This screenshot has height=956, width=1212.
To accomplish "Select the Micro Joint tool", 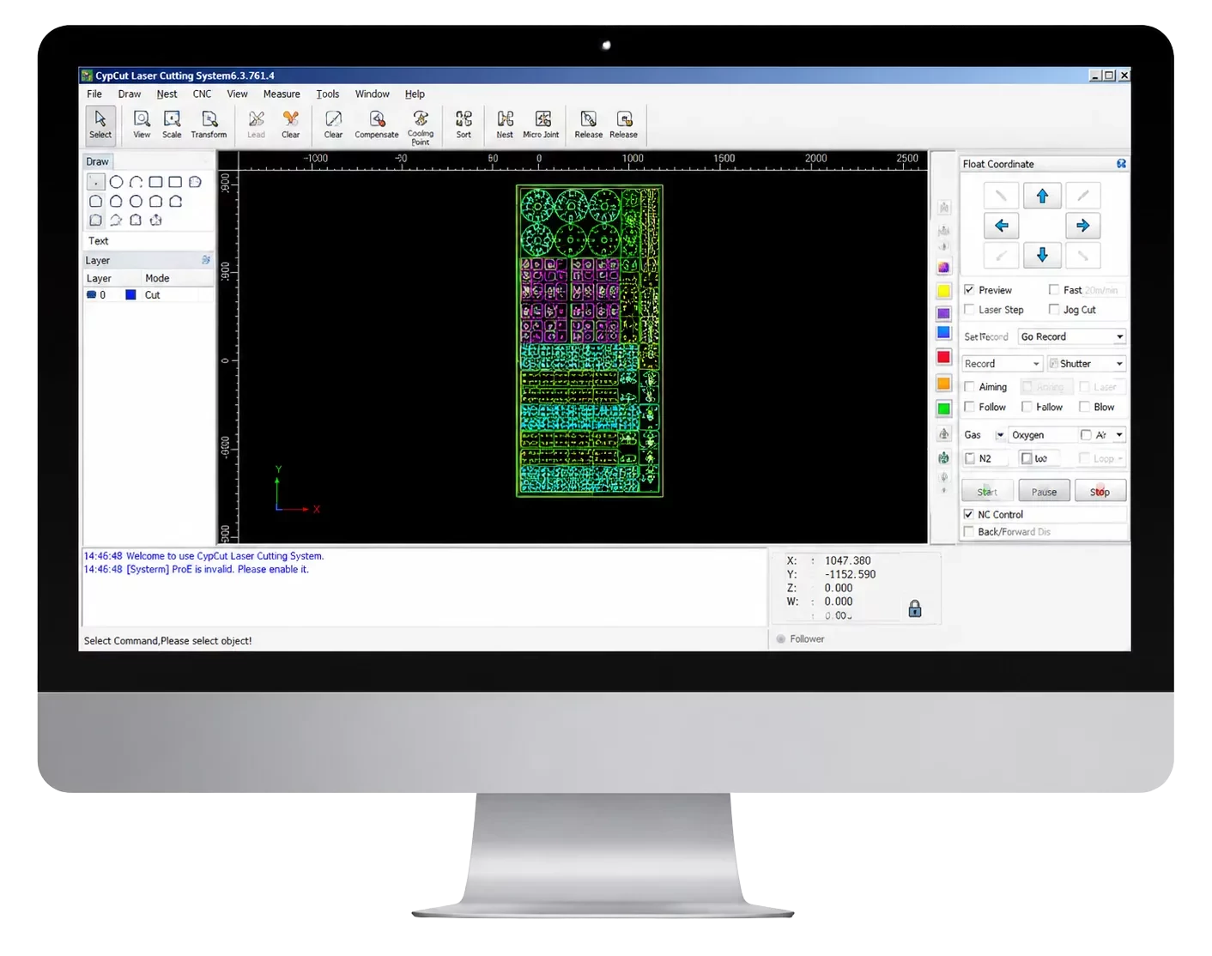I will (x=541, y=124).
